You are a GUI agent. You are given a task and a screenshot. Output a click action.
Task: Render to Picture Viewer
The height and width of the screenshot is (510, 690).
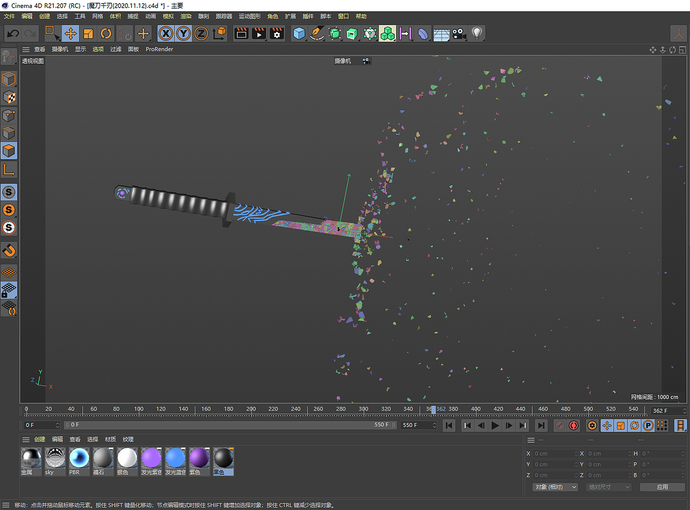tap(259, 34)
